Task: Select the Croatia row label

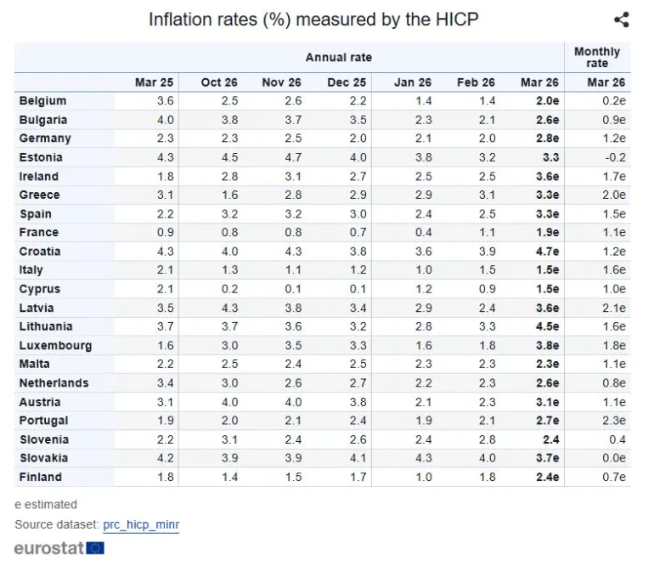Action: [x=40, y=252]
